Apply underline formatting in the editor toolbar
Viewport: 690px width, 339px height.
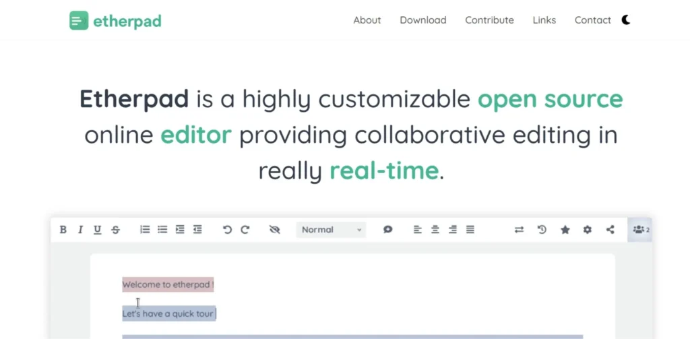(97, 229)
